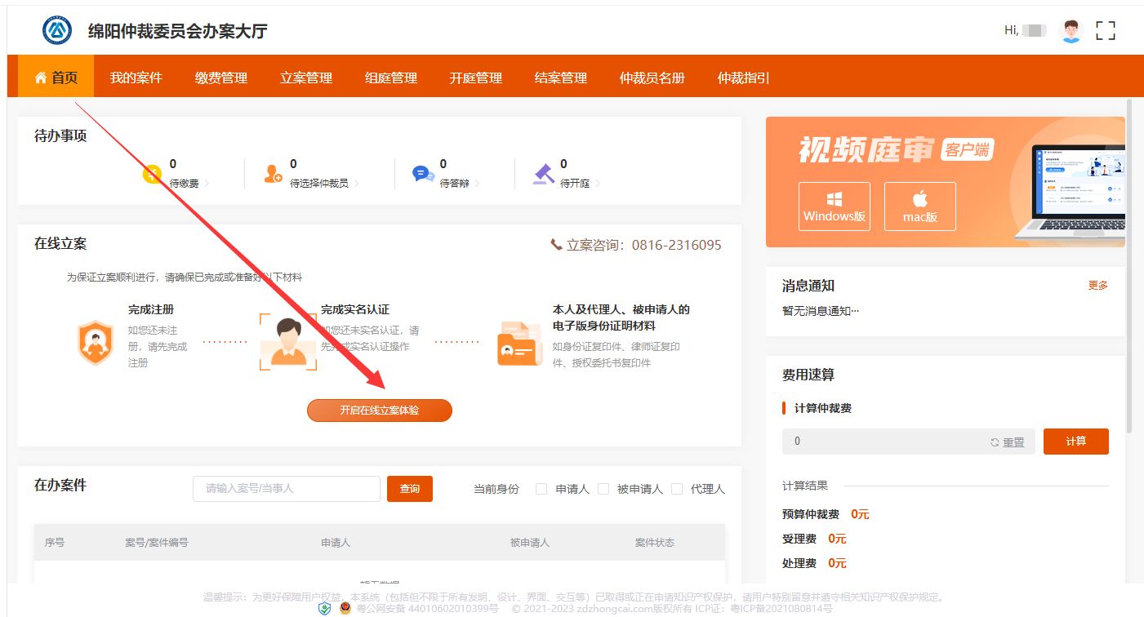Check the 被申请人 identity checkbox
Viewport: 1144px width, 617px height.
click(603, 488)
